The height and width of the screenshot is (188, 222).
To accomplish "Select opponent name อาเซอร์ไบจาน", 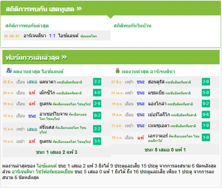I will coord(53,114).
